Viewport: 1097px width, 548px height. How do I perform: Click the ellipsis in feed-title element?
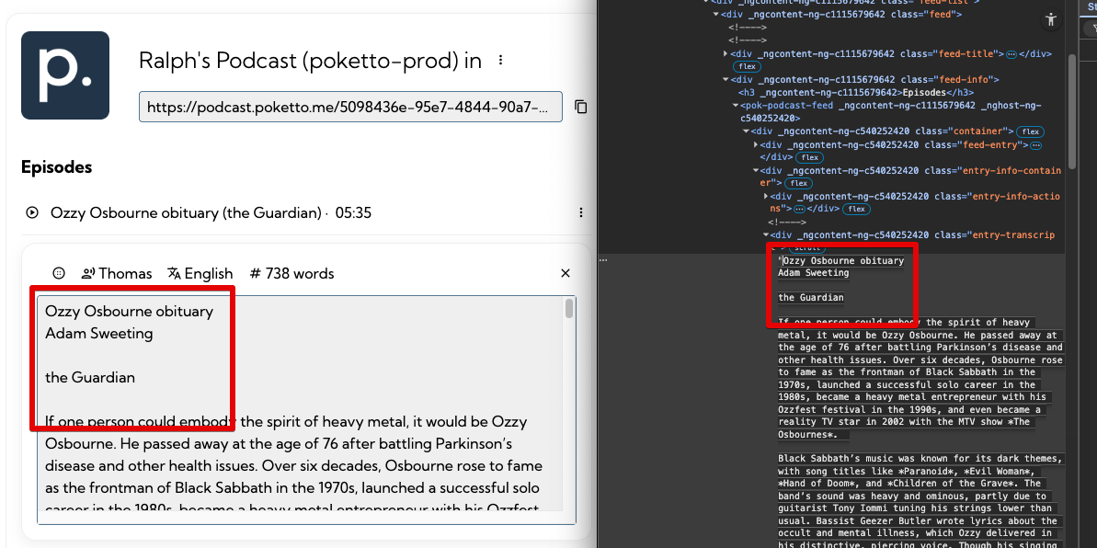[x=1011, y=54]
